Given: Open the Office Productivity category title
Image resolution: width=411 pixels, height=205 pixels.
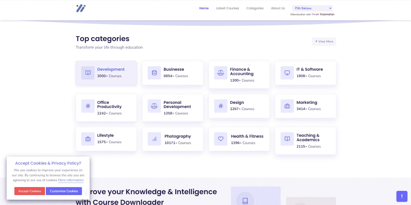Looking at the screenshot, I should (x=109, y=104).
